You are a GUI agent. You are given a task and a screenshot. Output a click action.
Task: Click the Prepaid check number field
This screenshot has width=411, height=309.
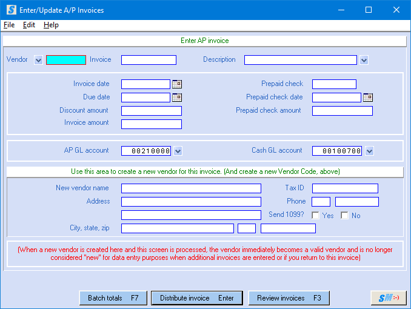tap(334, 84)
